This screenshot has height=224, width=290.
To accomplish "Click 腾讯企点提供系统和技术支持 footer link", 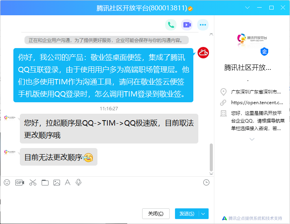I will coord(255,218).
